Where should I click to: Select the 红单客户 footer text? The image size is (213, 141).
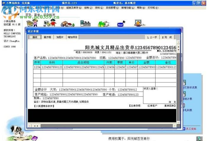152,106
